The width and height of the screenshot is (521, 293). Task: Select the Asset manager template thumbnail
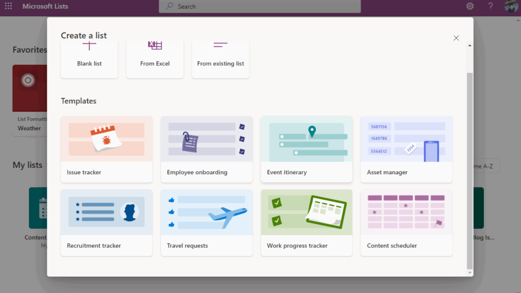407,139
